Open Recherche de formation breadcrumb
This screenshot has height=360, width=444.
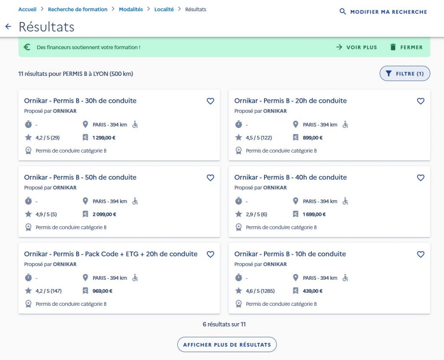(x=78, y=10)
